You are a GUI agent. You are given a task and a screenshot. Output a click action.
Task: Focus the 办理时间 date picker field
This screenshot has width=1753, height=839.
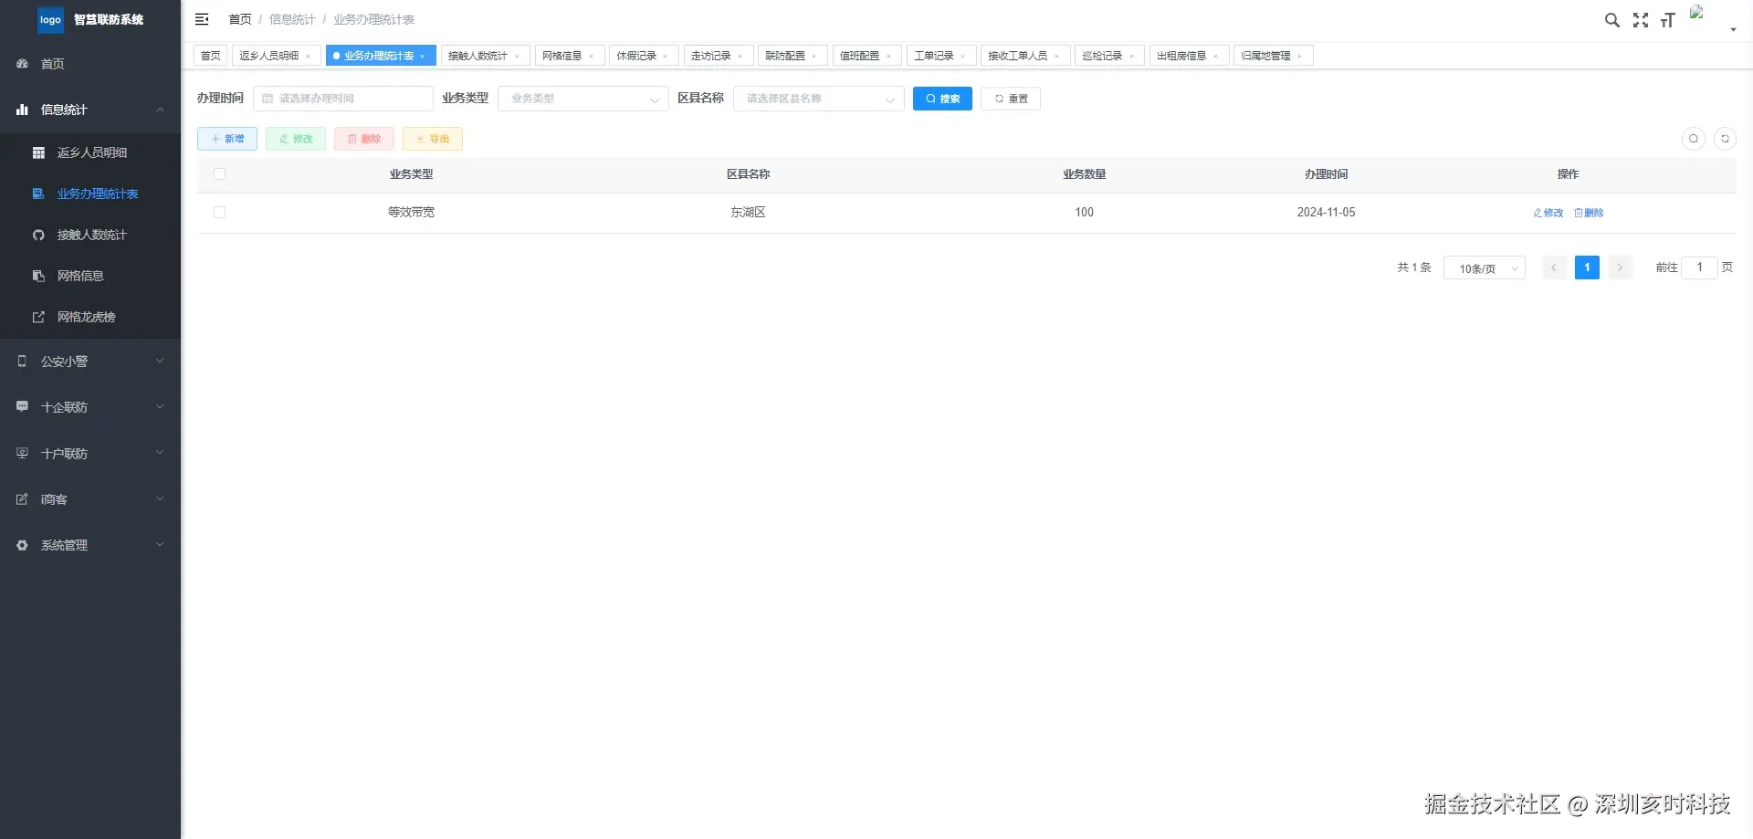coord(343,99)
